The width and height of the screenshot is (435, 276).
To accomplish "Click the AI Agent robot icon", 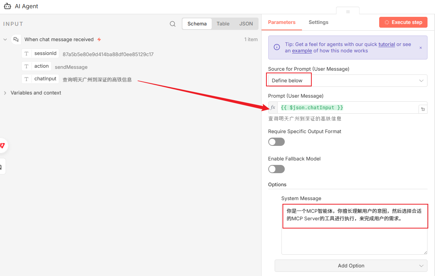I will pos(7,6).
